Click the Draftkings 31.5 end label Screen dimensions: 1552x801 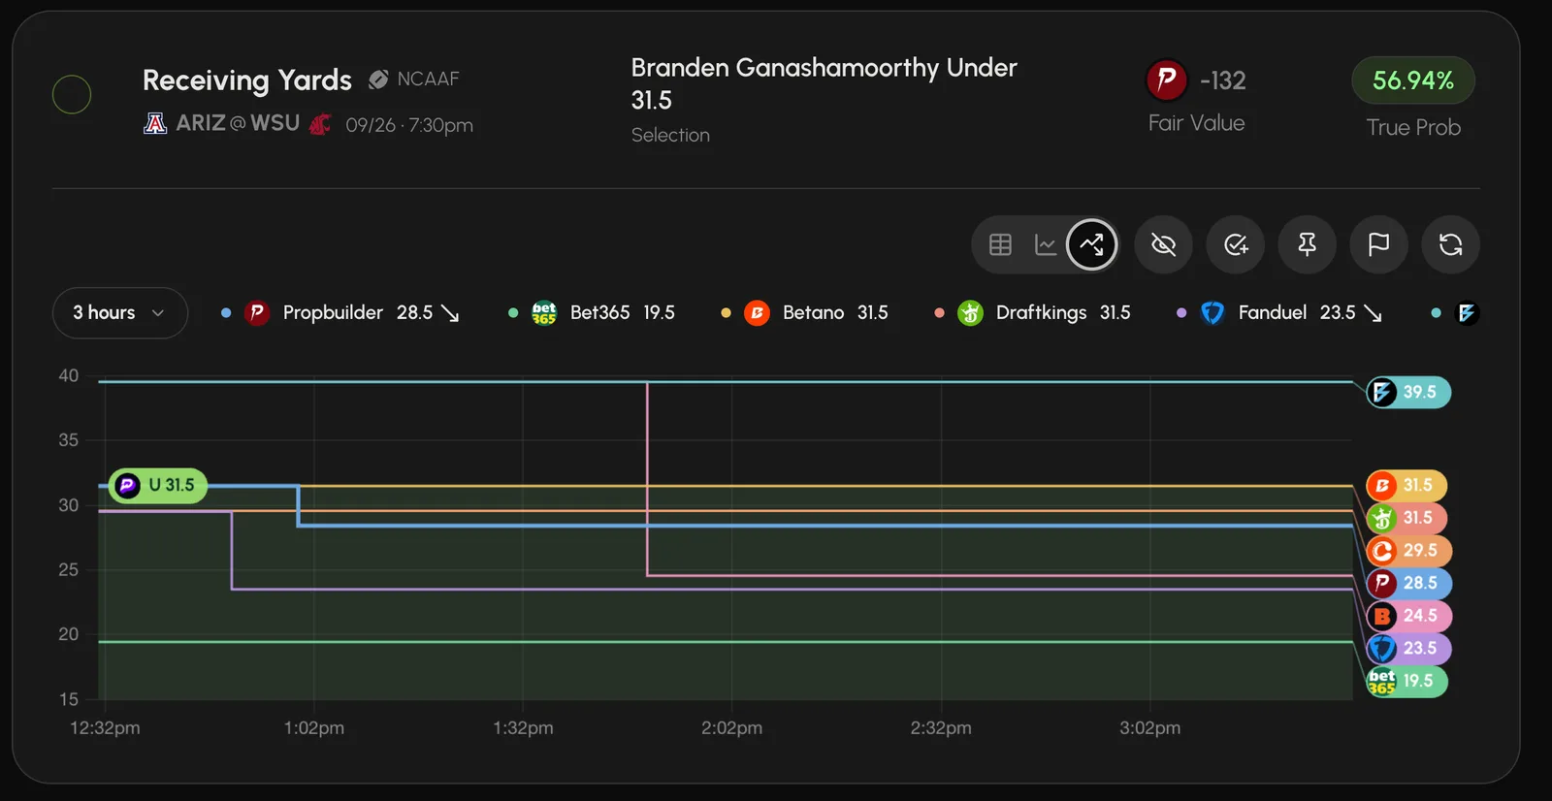(1406, 518)
